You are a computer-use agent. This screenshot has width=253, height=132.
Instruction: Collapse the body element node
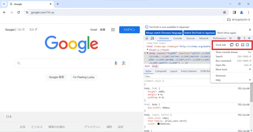coord(147,53)
